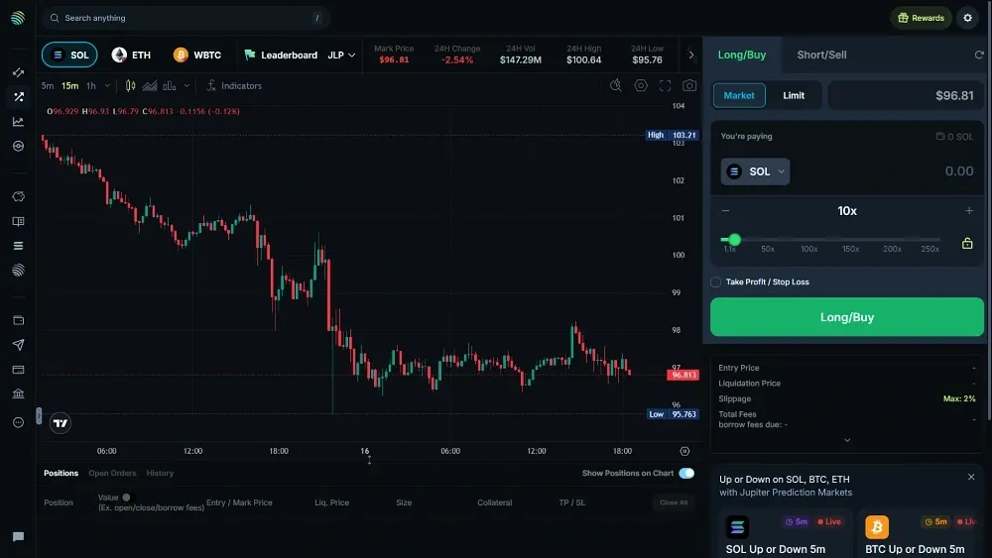Open the Leaderboard link
Screen dimensions: 992x558
click(281, 55)
